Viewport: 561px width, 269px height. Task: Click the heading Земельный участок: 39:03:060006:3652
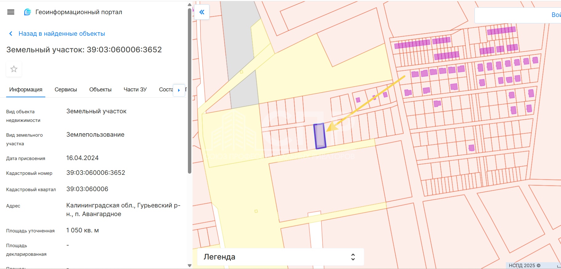click(84, 50)
